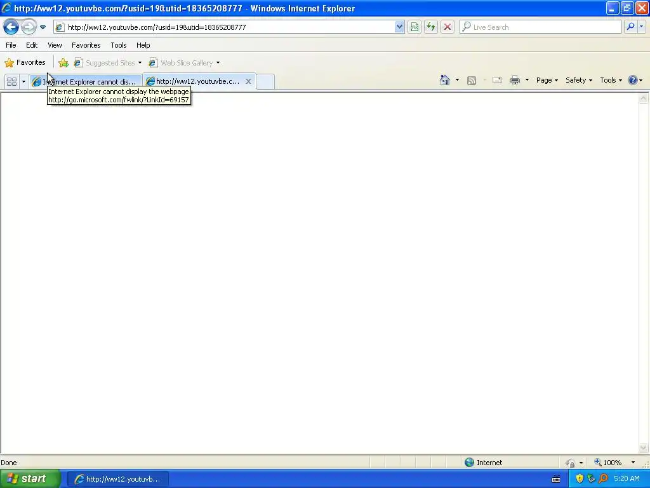Screen dimensions: 650x488
Task: Click the RSS feeds icon
Action: [472, 81]
